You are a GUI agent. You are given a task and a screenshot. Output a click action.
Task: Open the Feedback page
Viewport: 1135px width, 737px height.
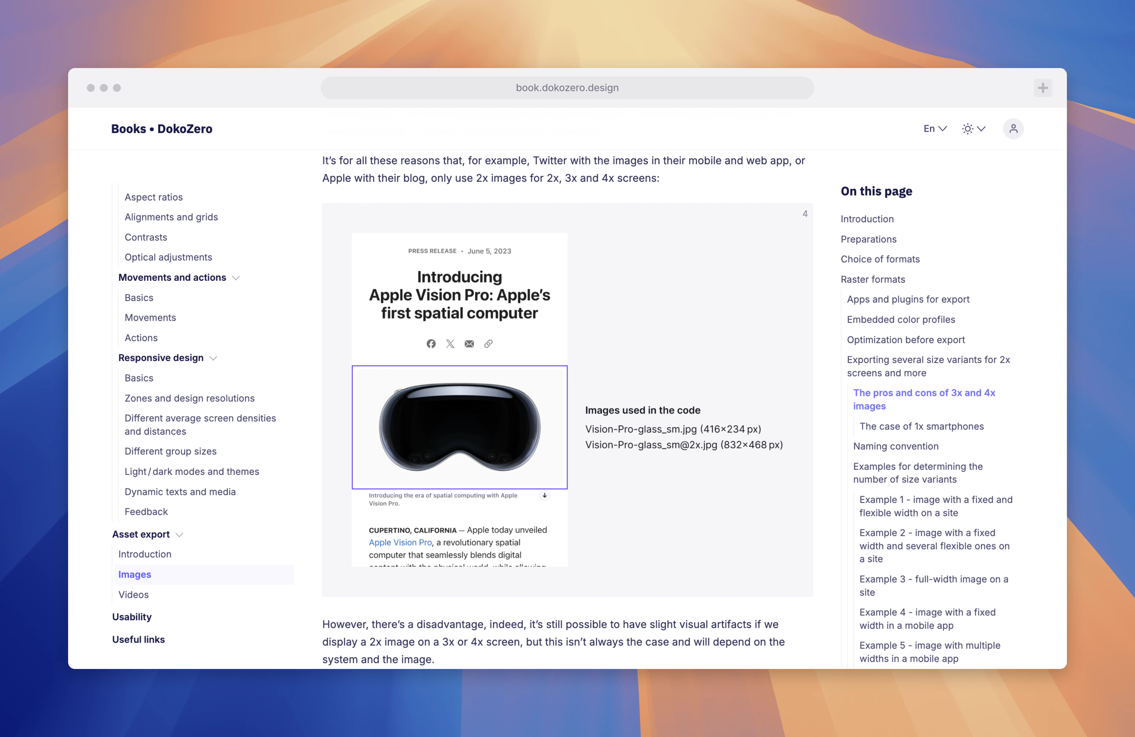coord(146,511)
